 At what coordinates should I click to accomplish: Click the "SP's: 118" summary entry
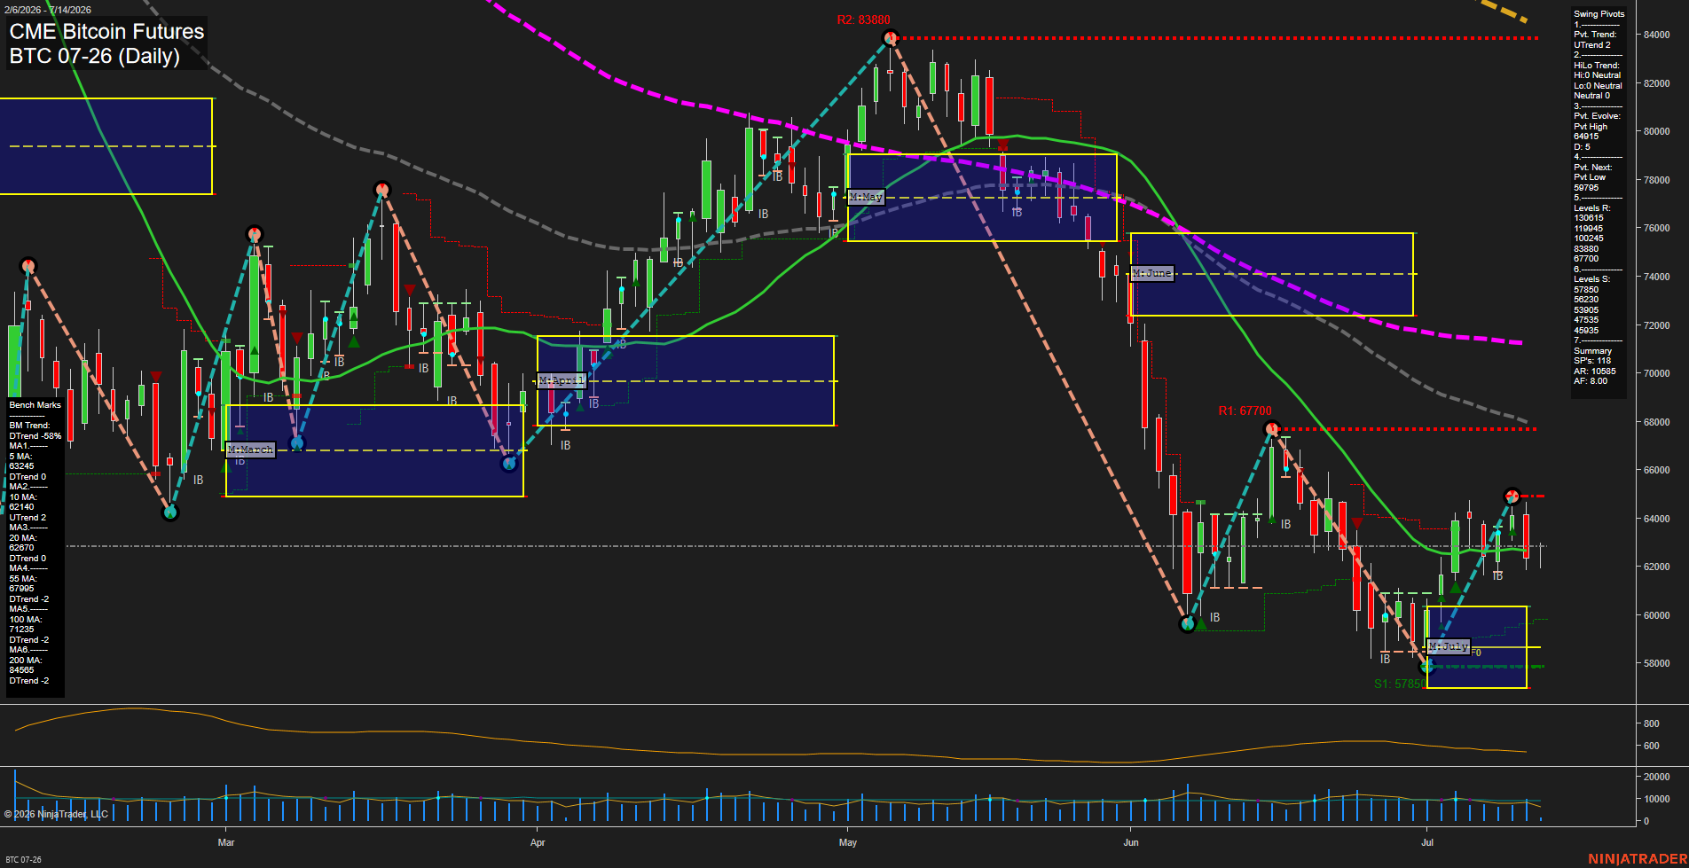point(1592,361)
